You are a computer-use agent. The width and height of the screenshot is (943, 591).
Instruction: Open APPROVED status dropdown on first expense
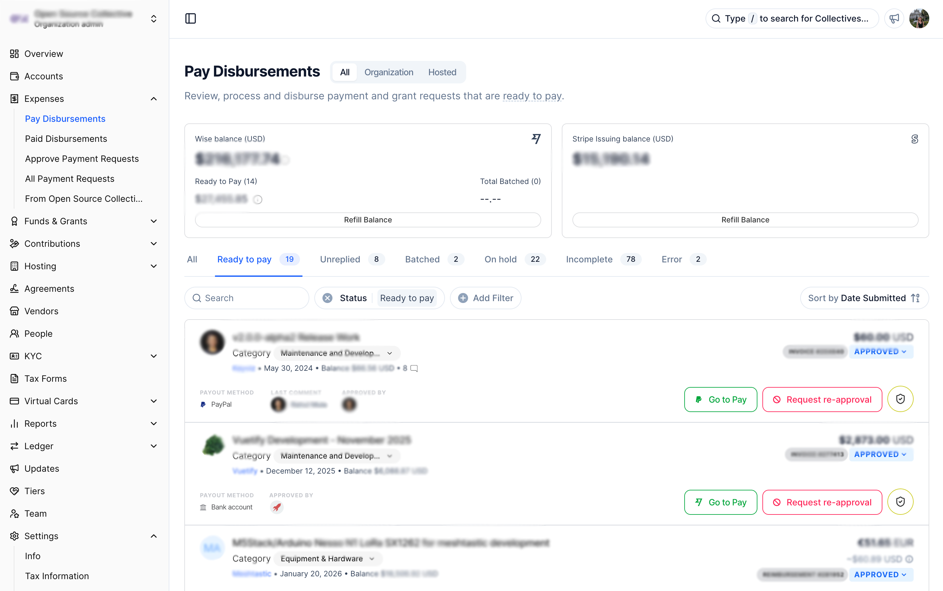tap(881, 351)
